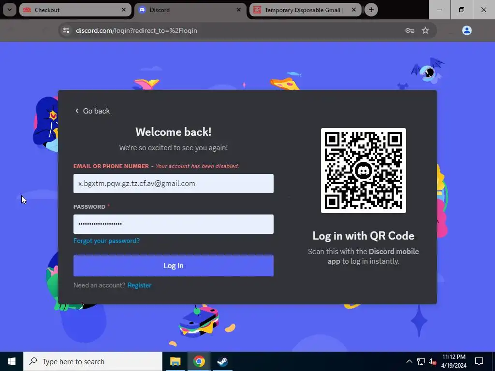Viewport: 495px width, 371px height.
Task: Click the 'Your account has been disabled.' text
Action: 197,166
